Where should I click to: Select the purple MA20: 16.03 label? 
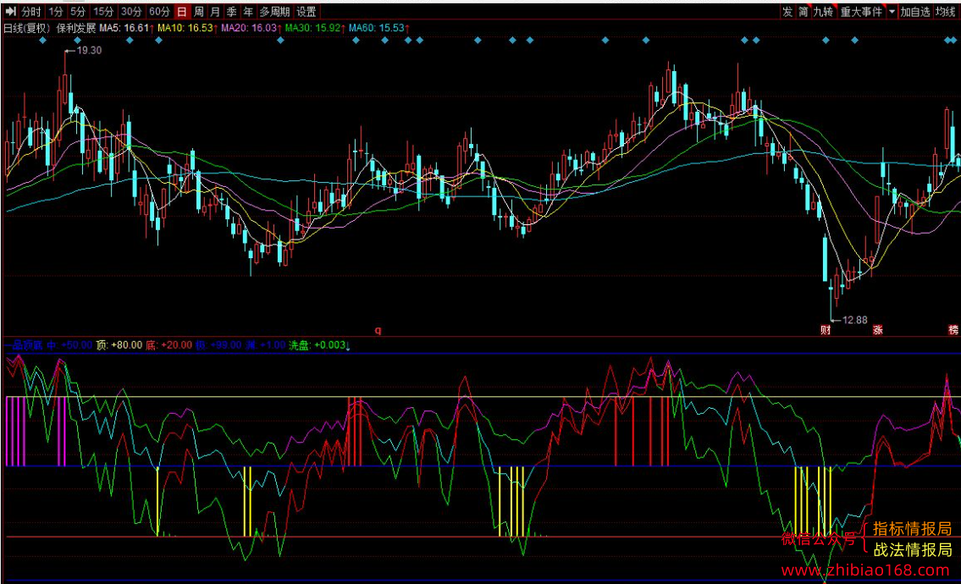tap(250, 28)
